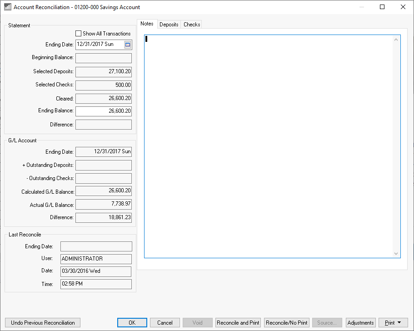Click the Last Reconcile Time 02:58 PM
414x331 pixels.
point(96,284)
